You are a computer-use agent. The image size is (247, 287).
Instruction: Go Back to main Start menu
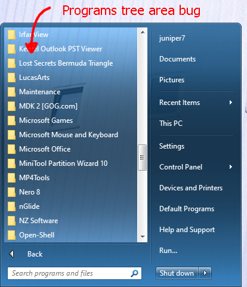coord(35,254)
